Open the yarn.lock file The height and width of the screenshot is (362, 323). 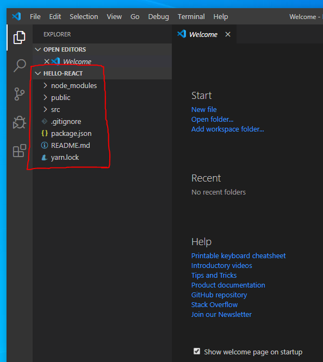tap(65, 158)
